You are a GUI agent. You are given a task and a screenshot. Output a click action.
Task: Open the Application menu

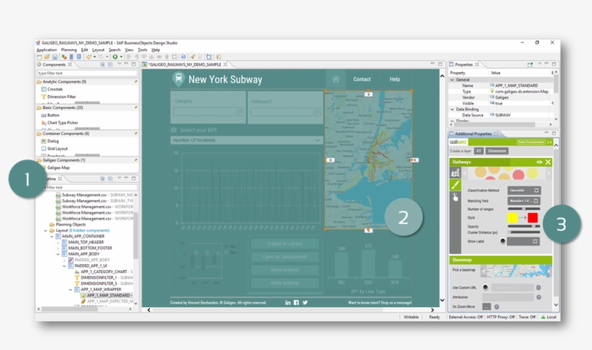[x=46, y=50]
